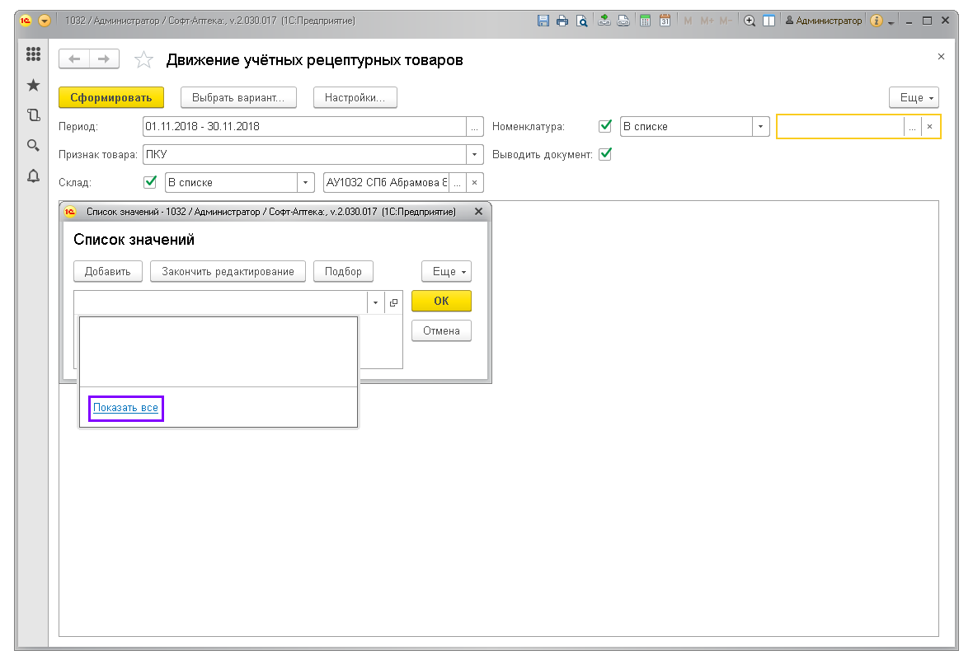Open the History icon in sidebar

(34, 115)
